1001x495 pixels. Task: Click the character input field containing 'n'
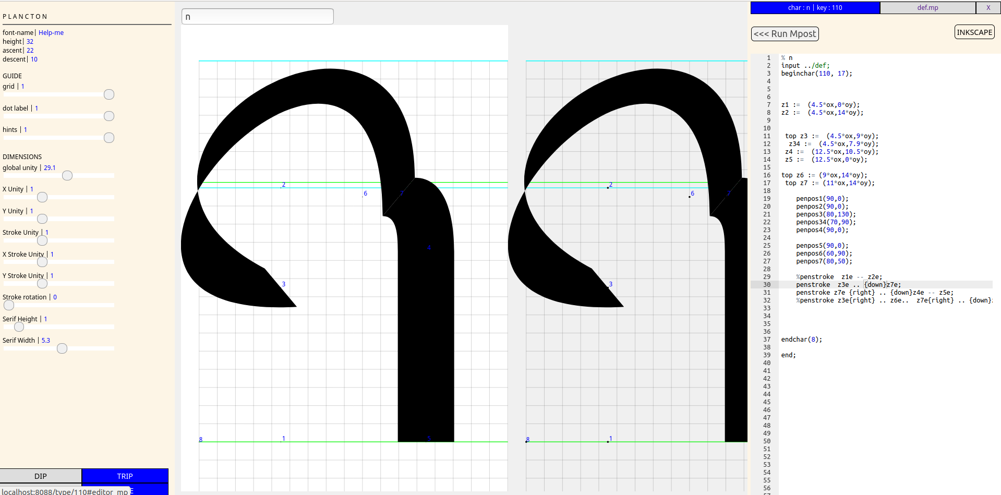pyautogui.click(x=257, y=17)
